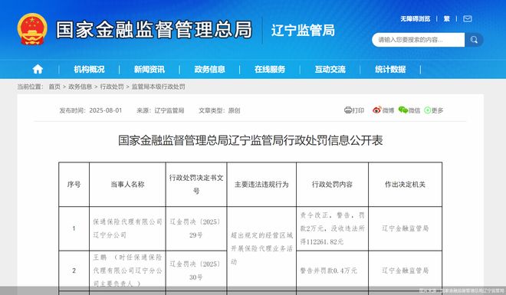This screenshot has width=506, height=295.
Task: Click 监管局本级行政处罚 breadcrumb link
Action: point(158,87)
